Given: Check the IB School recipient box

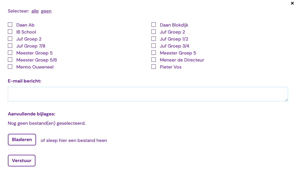Looking at the screenshot, I should click(x=10, y=32).
